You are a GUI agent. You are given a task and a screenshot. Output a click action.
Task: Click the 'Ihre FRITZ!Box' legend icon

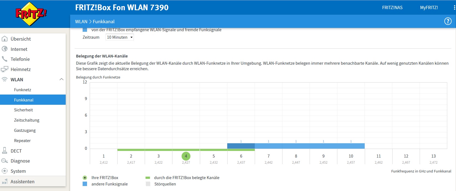(85, 178)
